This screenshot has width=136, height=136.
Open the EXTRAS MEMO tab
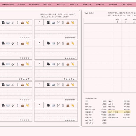point(126,4)
